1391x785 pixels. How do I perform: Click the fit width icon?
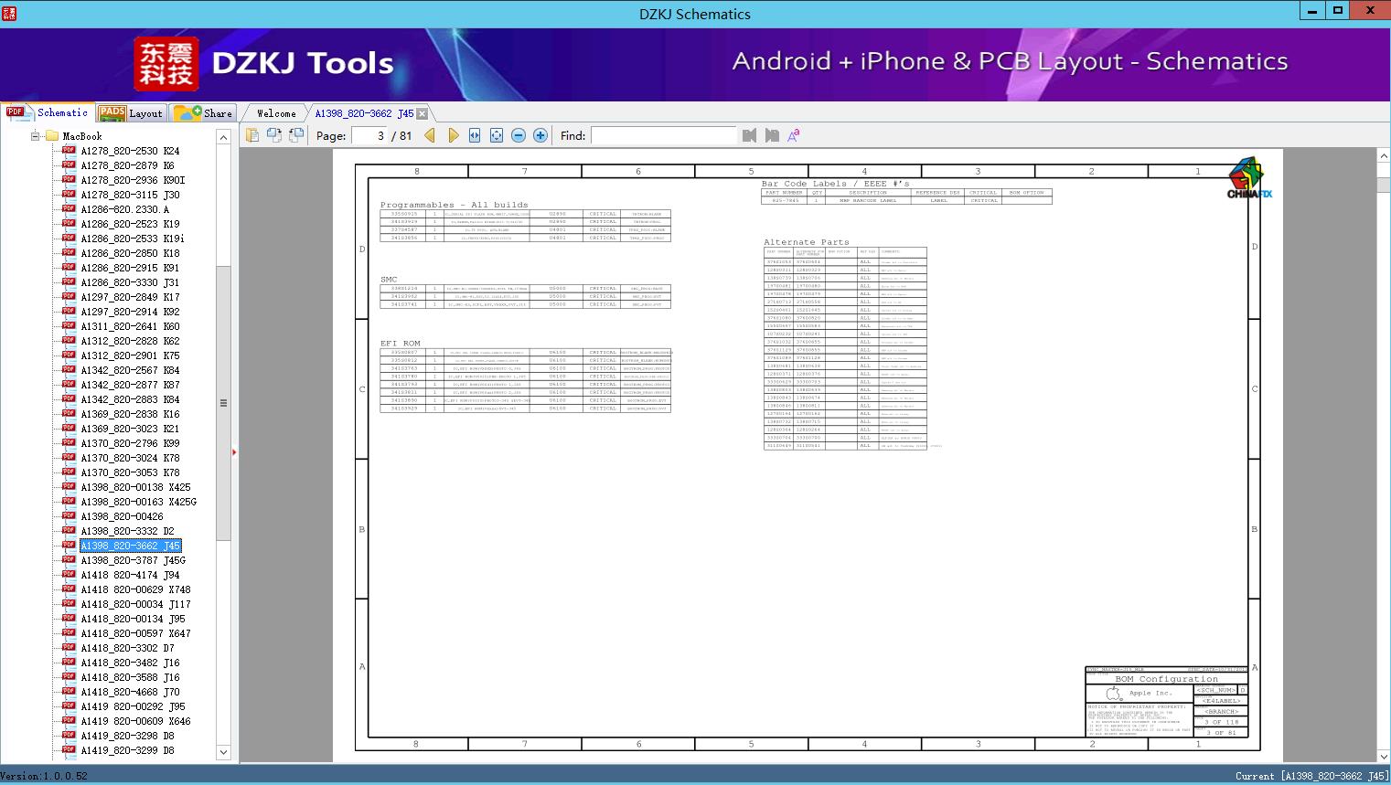(x=475, y=135)
